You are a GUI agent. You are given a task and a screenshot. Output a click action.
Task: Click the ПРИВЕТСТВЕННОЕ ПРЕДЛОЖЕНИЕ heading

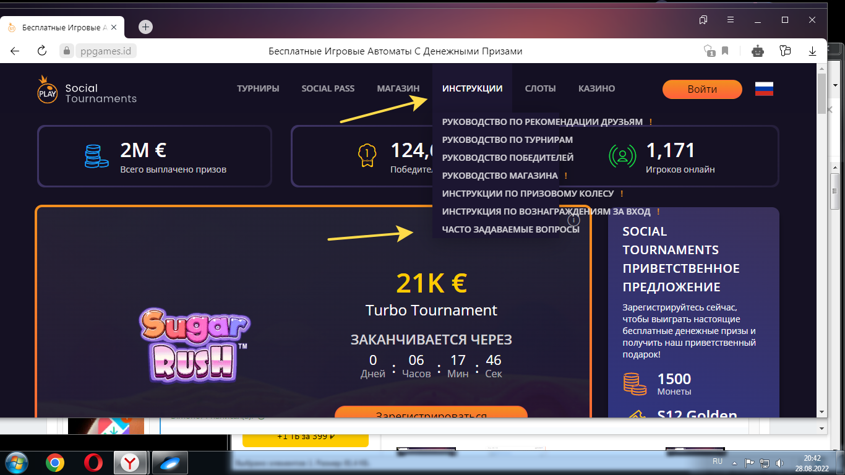[681, 278]
